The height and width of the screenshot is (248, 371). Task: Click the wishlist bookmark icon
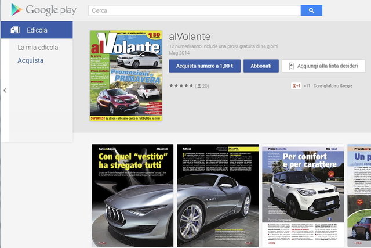[x=291, y=66]
